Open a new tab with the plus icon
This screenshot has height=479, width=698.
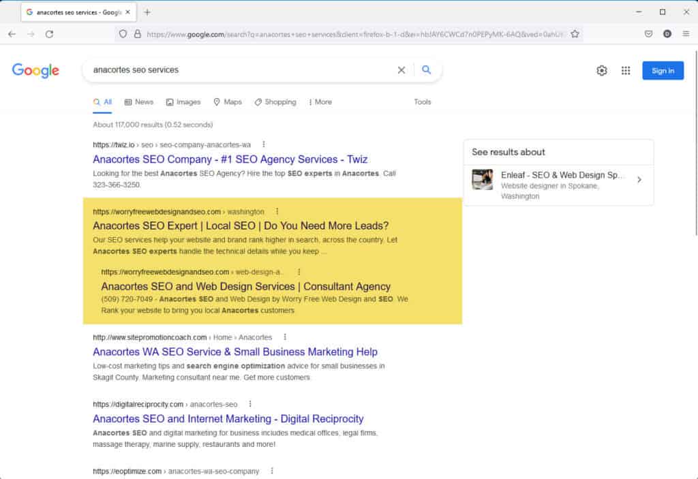(x=147, y=12)
